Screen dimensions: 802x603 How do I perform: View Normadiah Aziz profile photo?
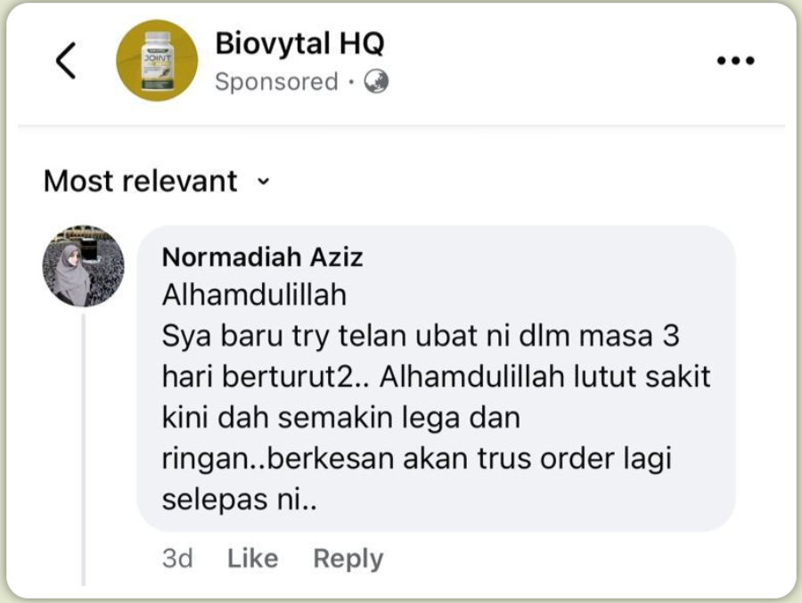click(x=84, y=266)
